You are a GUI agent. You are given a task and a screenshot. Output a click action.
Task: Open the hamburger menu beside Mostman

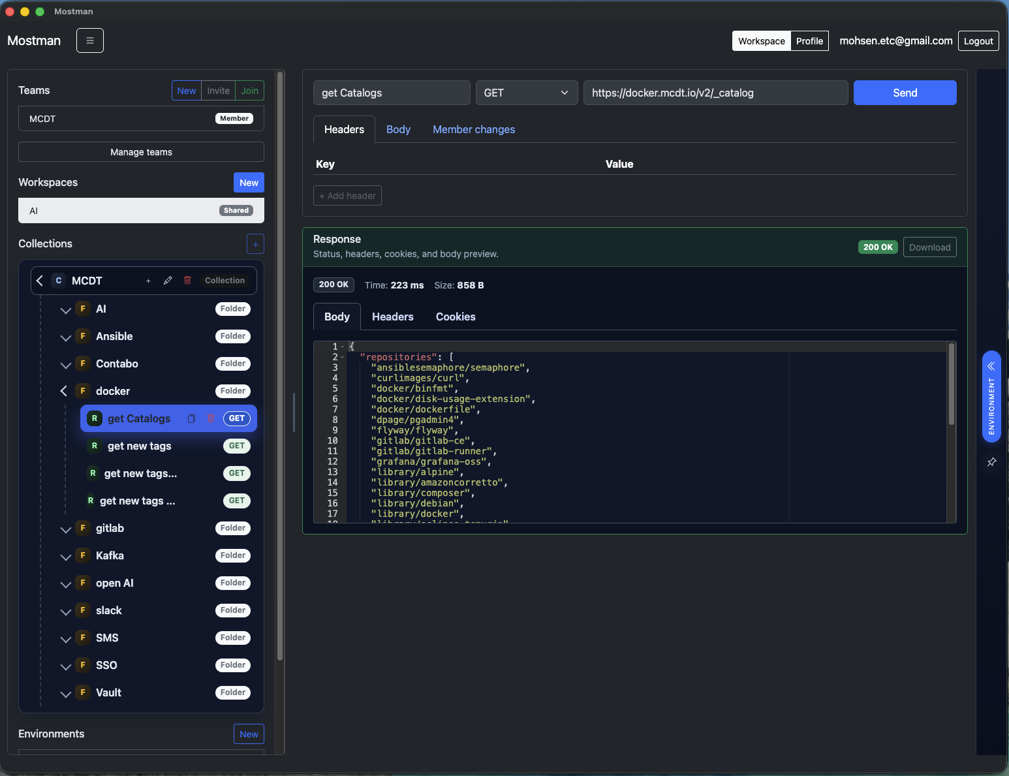89,40
